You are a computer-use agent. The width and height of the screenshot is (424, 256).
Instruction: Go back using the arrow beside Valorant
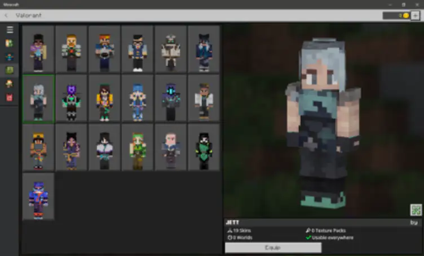(6, 15)
